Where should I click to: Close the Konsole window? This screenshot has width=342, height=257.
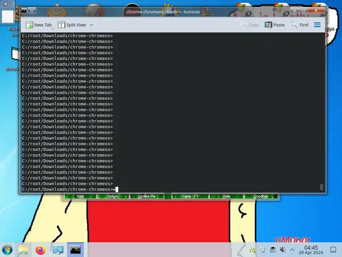316,10
